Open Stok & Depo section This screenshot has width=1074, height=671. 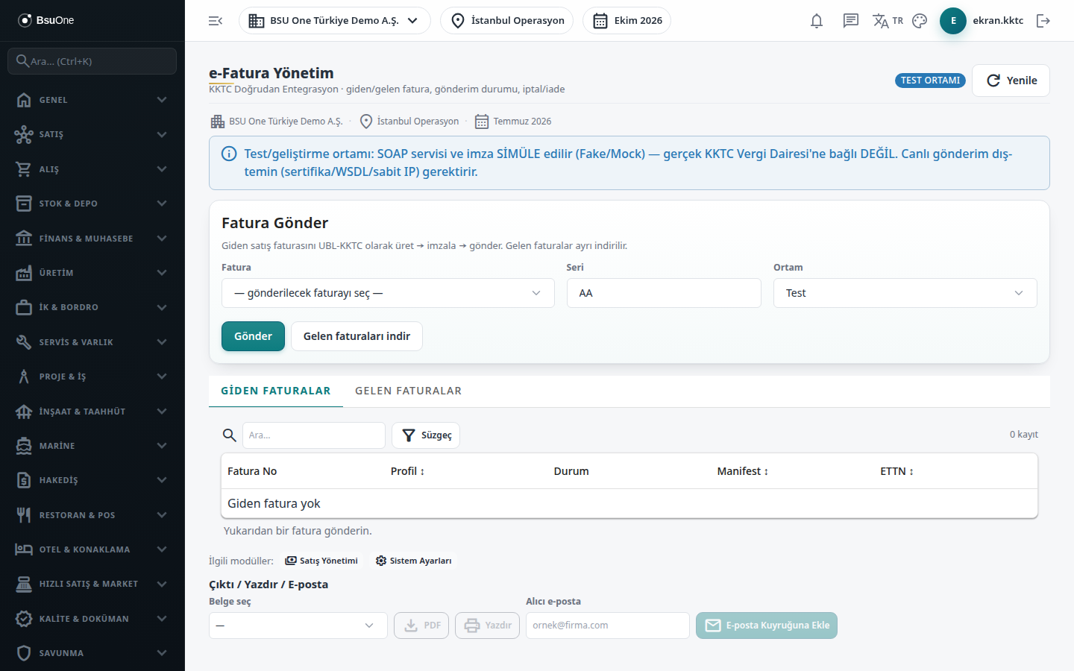tap(92, 204)
